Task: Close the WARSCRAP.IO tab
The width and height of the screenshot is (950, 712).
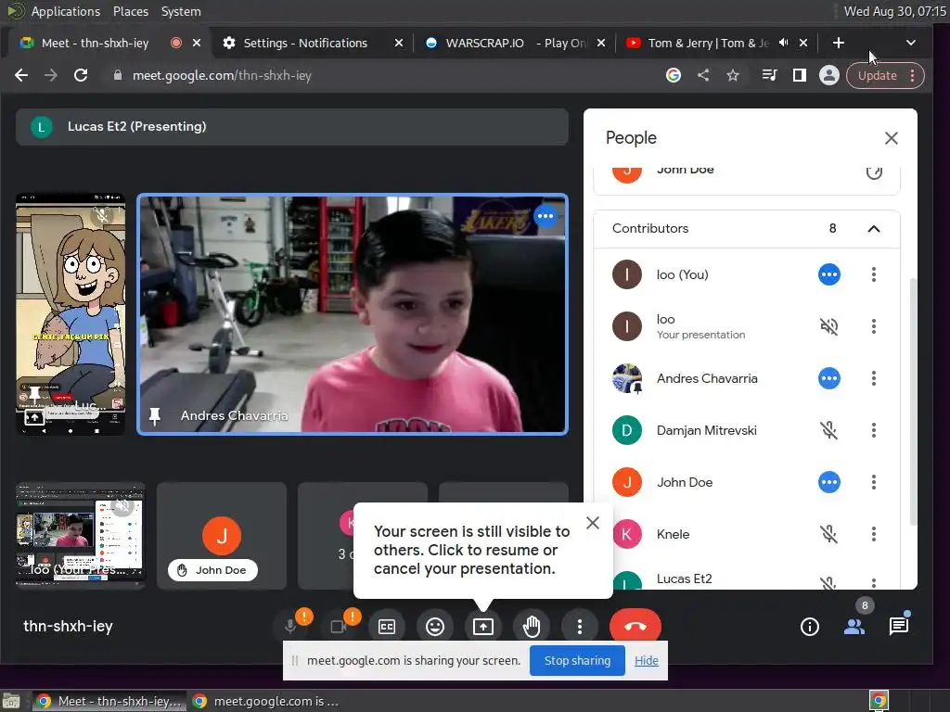Action: click(x=601, y=43)
